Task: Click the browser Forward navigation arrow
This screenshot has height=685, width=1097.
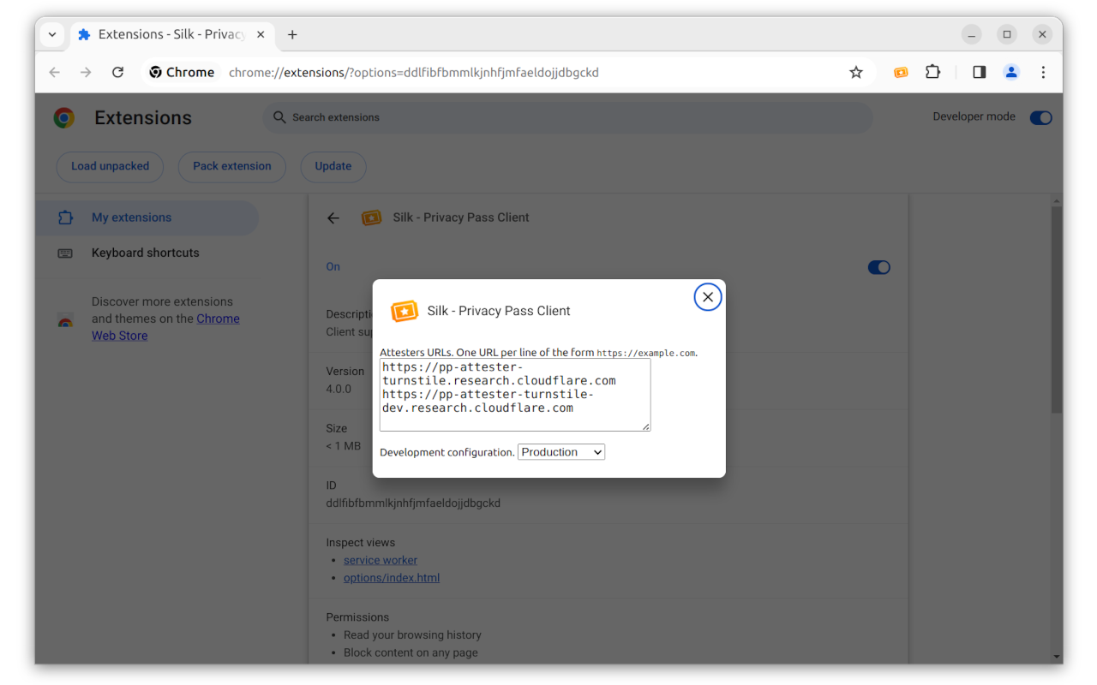Action: (86, 73)
